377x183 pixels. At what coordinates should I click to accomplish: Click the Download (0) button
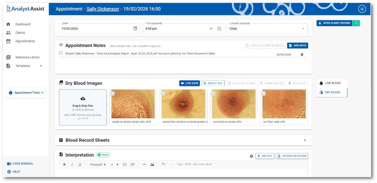pyautogui.click(x=272, y=83)
